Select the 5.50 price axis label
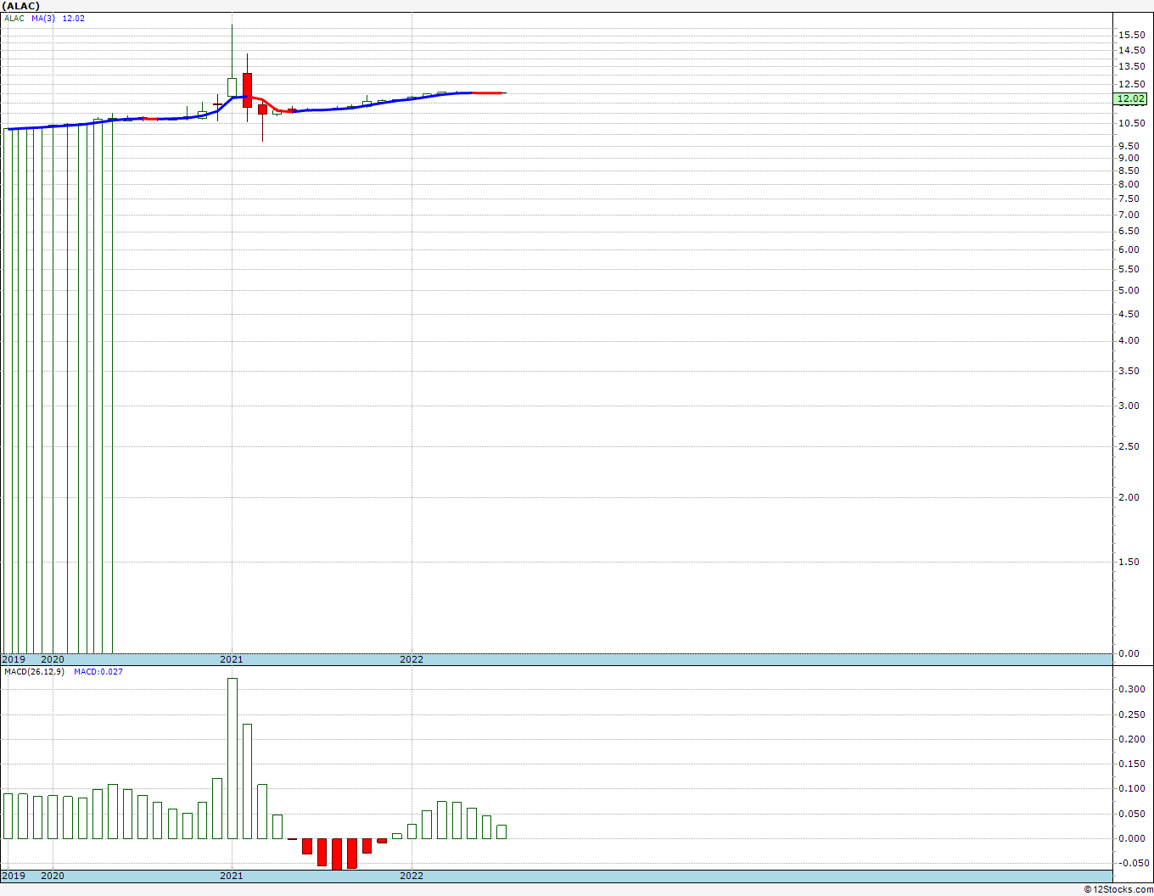The width and height of the screenshot is (1154, 896). click(1129, 269)
